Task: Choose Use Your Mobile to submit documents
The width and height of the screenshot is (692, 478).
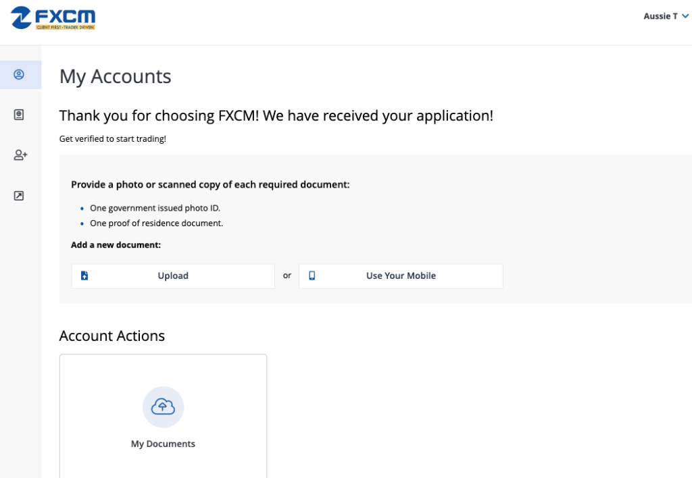Action: (401, 275)
